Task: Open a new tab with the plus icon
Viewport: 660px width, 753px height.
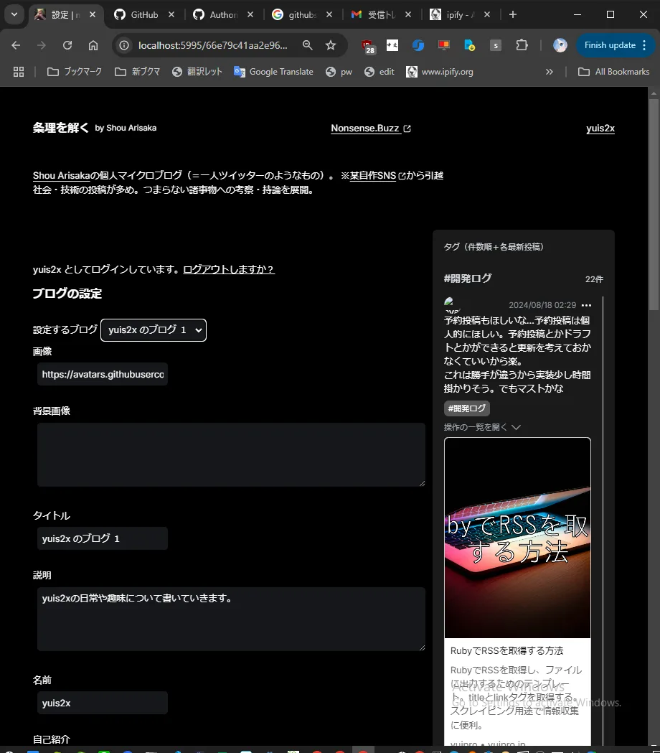Action: click(x=513, y=14)
